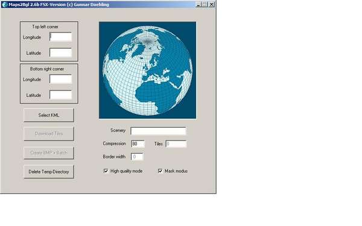
Task: Click Delete Temp-Directory button
Action: (49, 172)
